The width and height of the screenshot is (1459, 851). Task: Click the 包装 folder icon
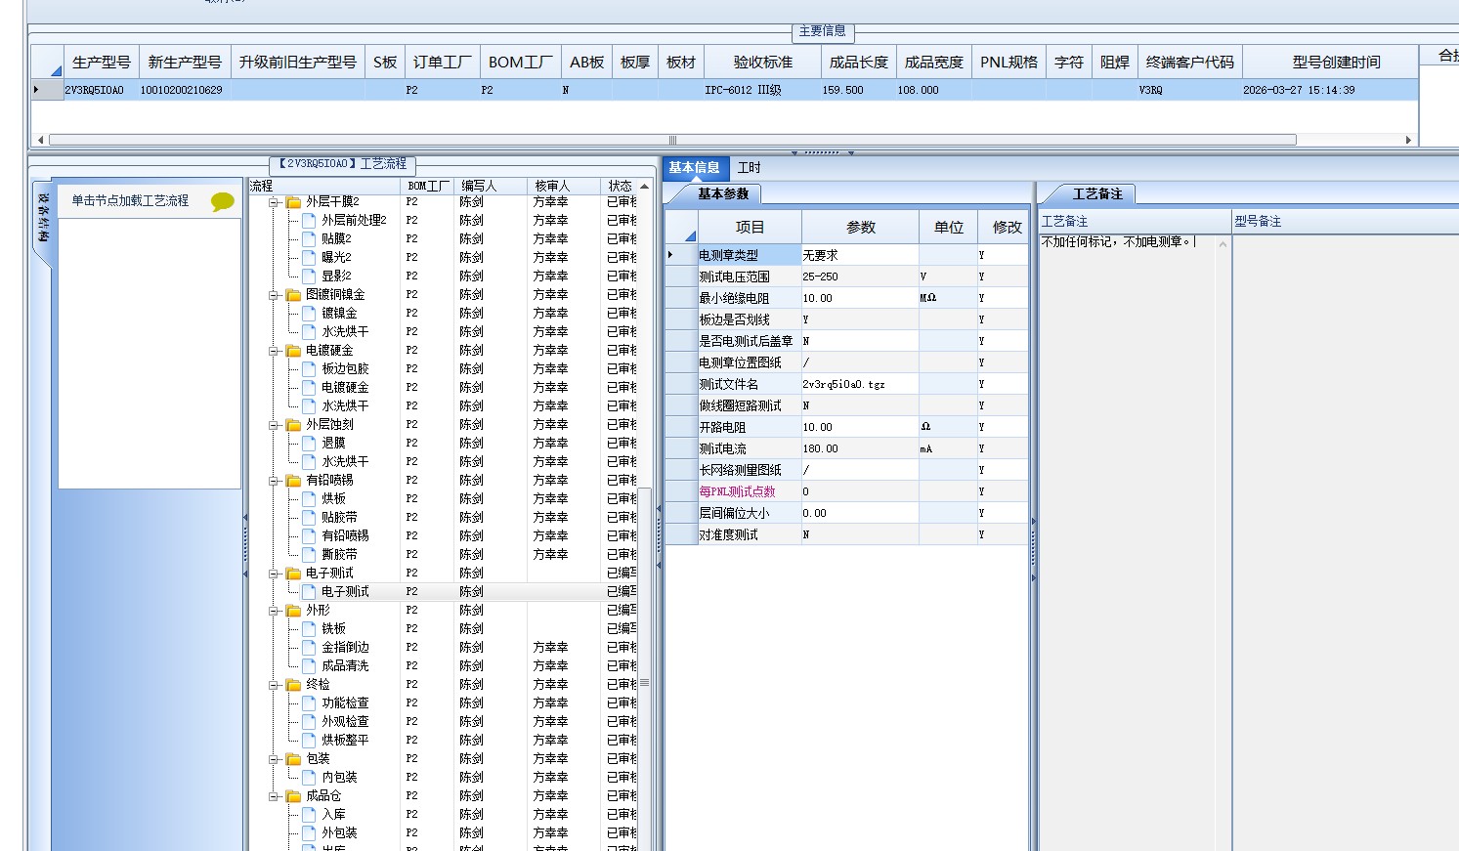(x=293, y=759)
